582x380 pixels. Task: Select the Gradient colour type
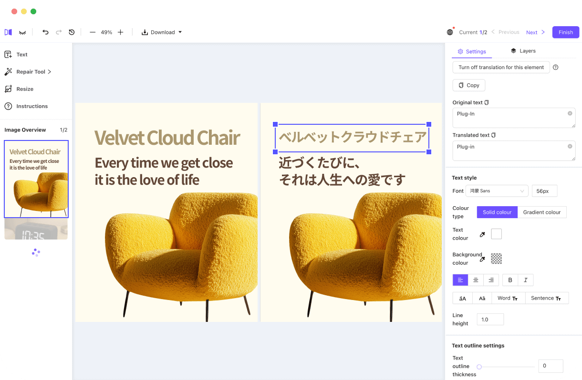pyautogui.click(x=542, y=212)
